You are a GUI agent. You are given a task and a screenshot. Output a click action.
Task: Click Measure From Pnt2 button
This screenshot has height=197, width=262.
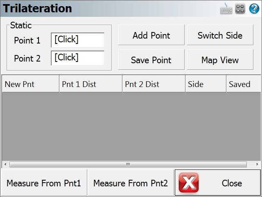point(131,183)
